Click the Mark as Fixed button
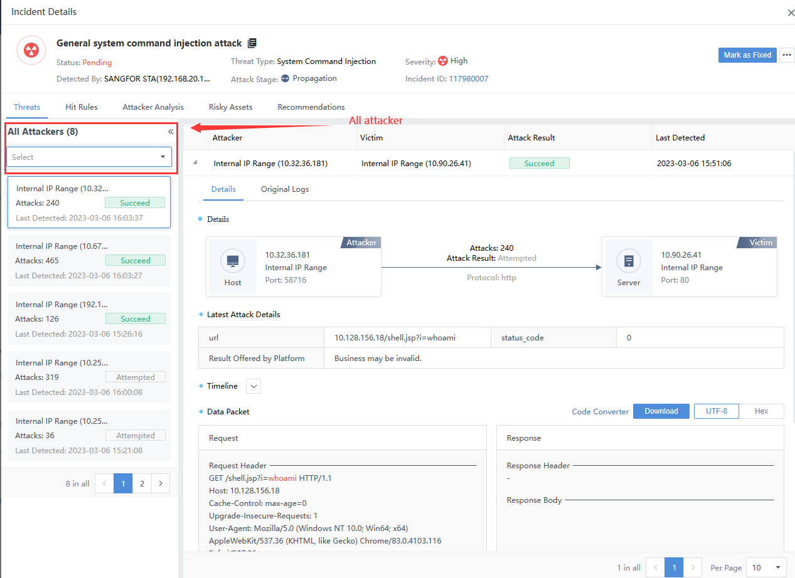 click(x=747, y=55)
